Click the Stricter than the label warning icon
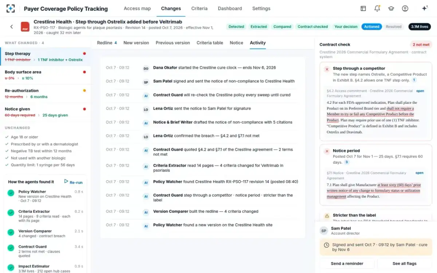This screenshot has width=437, height=273. 327,215
